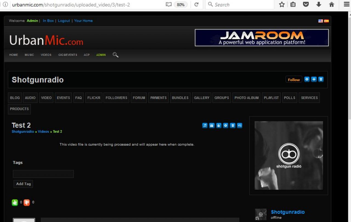The image size is (351, 222).
Task: Open the AUDIO profile tab
Action: coord(30,98)
